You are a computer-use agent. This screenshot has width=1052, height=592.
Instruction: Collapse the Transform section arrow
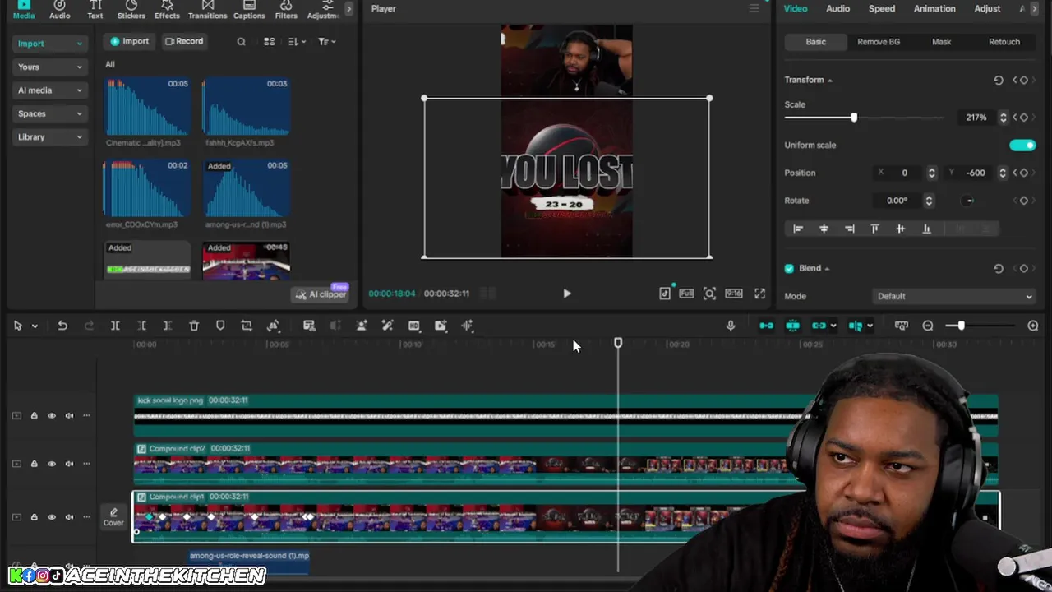(829, 81)
